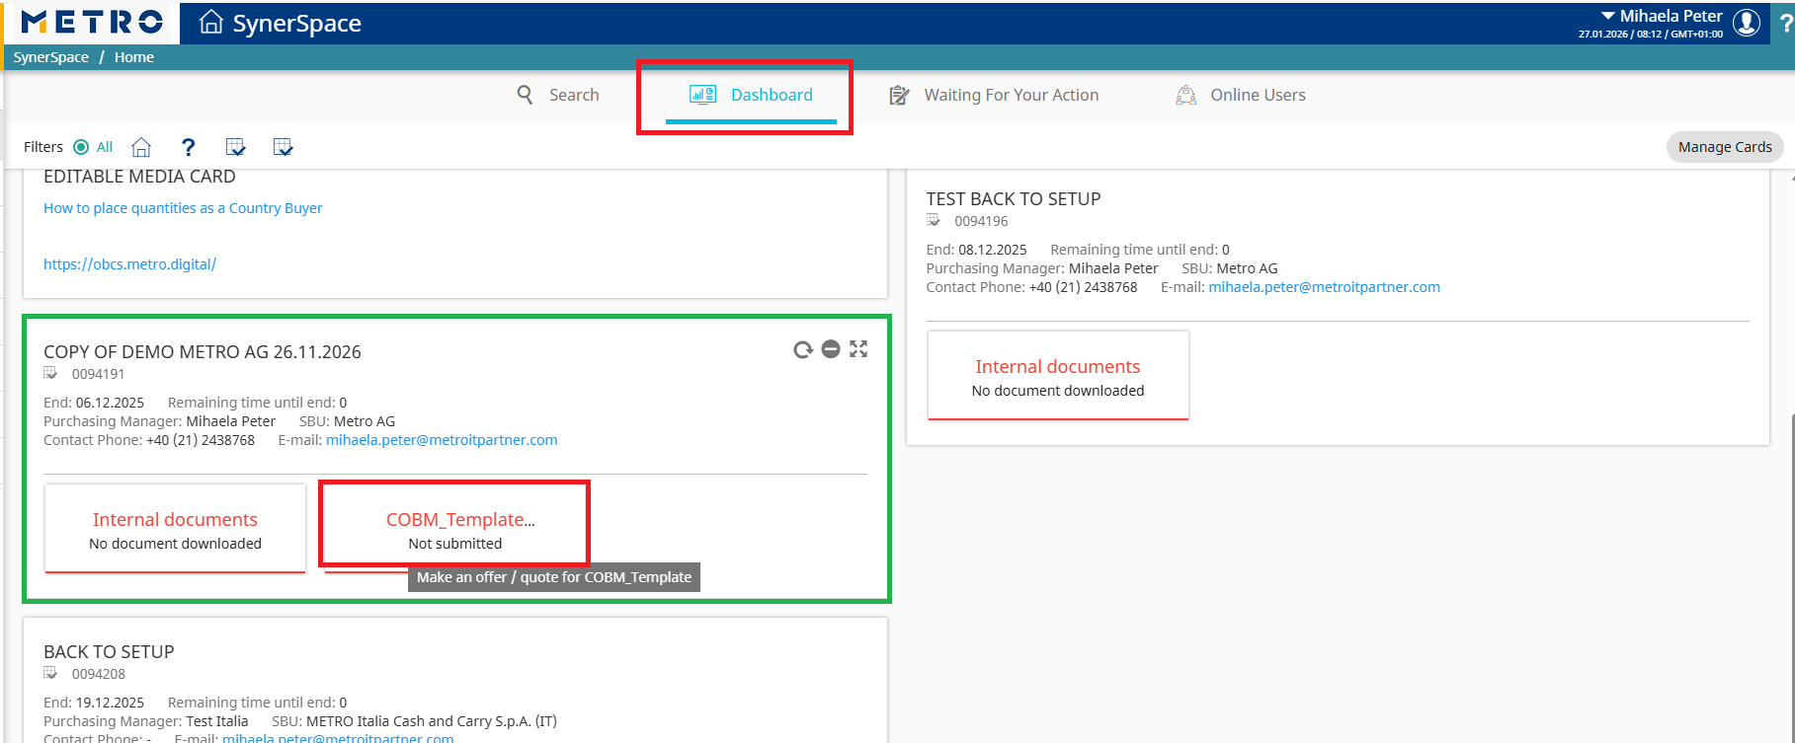Click the EDITABLE MEDIA CARD heading
The image size is (1795, 743).
tap(139, 177)
